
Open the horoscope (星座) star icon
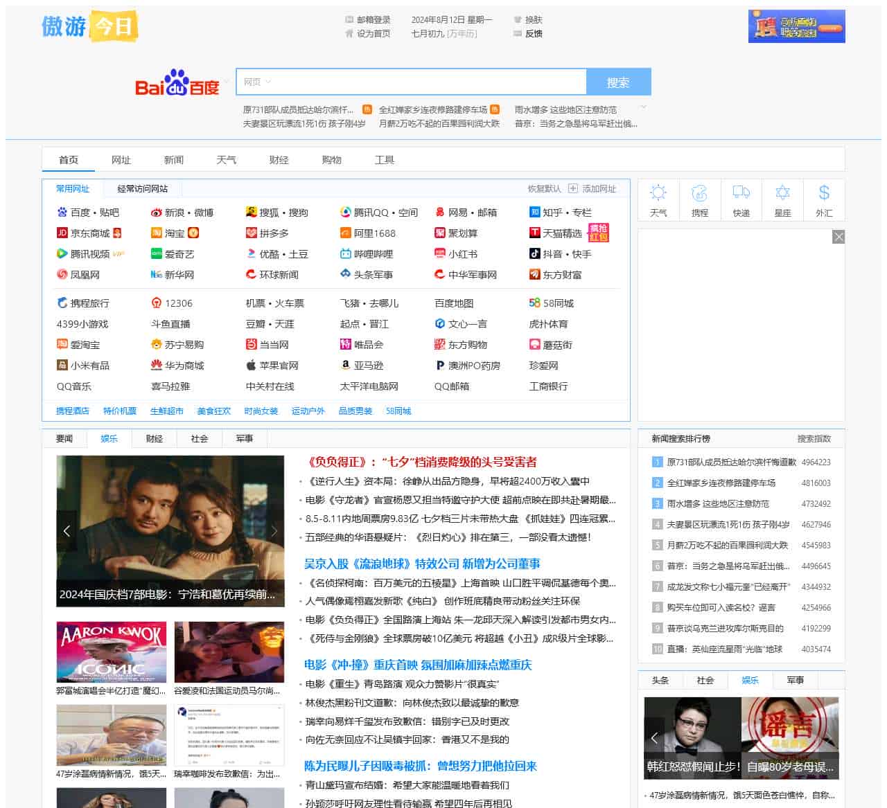coord(782,192)
